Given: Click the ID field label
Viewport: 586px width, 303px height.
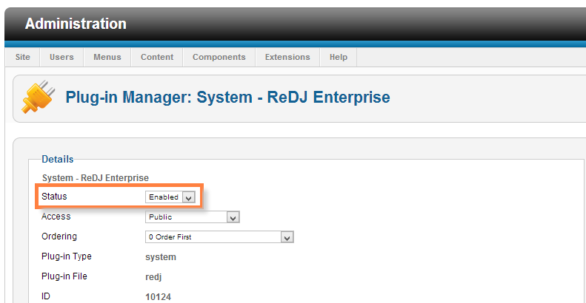Looking at the screenshot, I should [x=46, y=296].
